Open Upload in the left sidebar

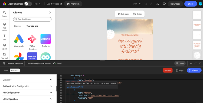4,47
